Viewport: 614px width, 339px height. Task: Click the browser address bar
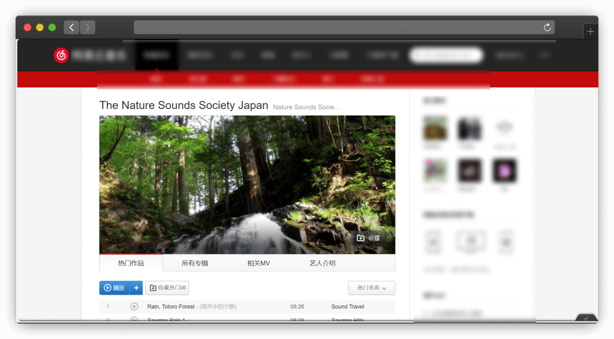tap(336, 28)
